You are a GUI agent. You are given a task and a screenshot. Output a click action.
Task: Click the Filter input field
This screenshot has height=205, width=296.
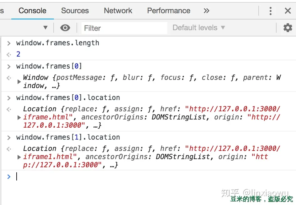[x=124, y=28]
